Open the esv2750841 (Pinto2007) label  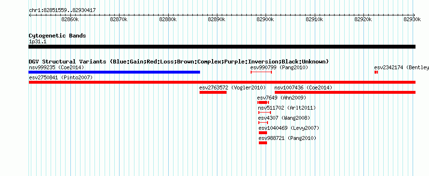tap(61, 77)
